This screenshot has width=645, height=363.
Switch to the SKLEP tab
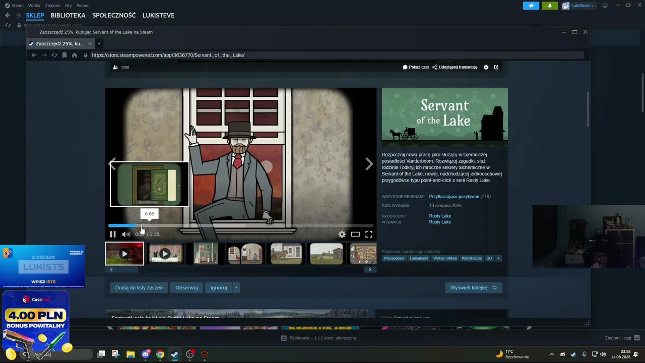35,15
